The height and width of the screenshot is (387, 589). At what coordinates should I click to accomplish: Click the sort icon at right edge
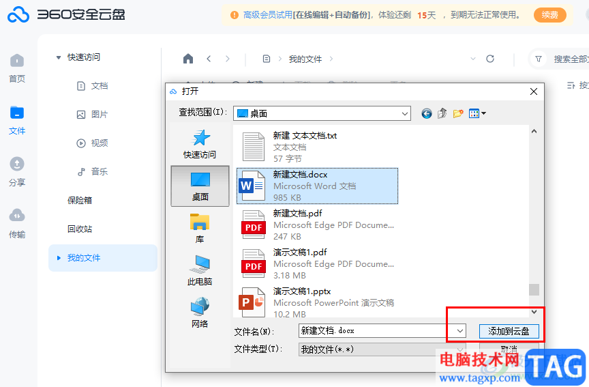(x=571, y=85)
